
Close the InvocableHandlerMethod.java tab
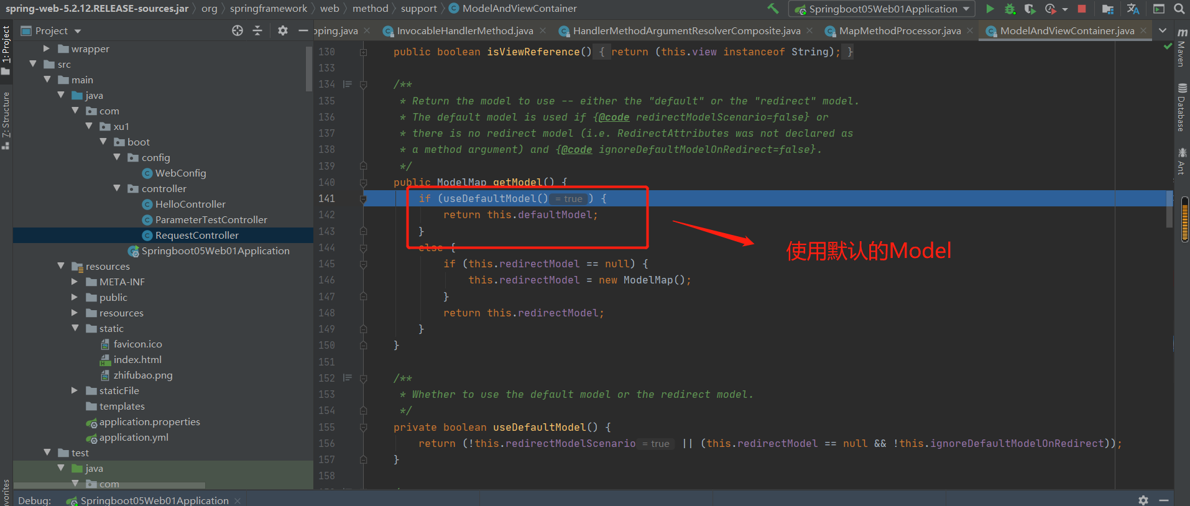543,30
